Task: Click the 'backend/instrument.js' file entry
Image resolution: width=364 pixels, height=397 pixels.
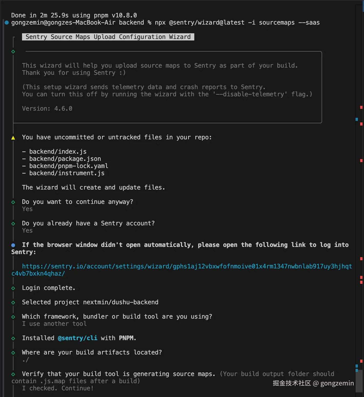Action: coord(67,173)
